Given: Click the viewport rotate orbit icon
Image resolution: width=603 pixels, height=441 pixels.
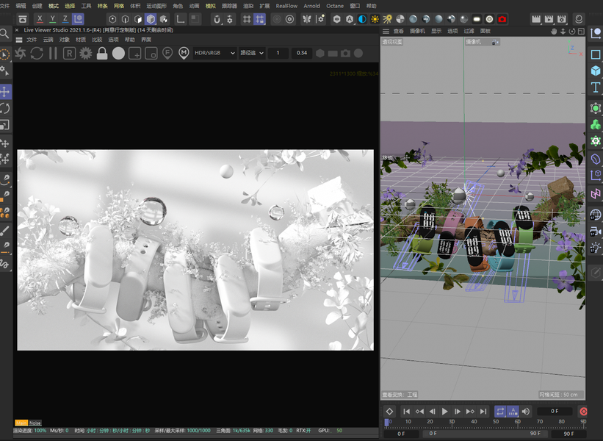Looking at the screenshot, I should [572, 32].
